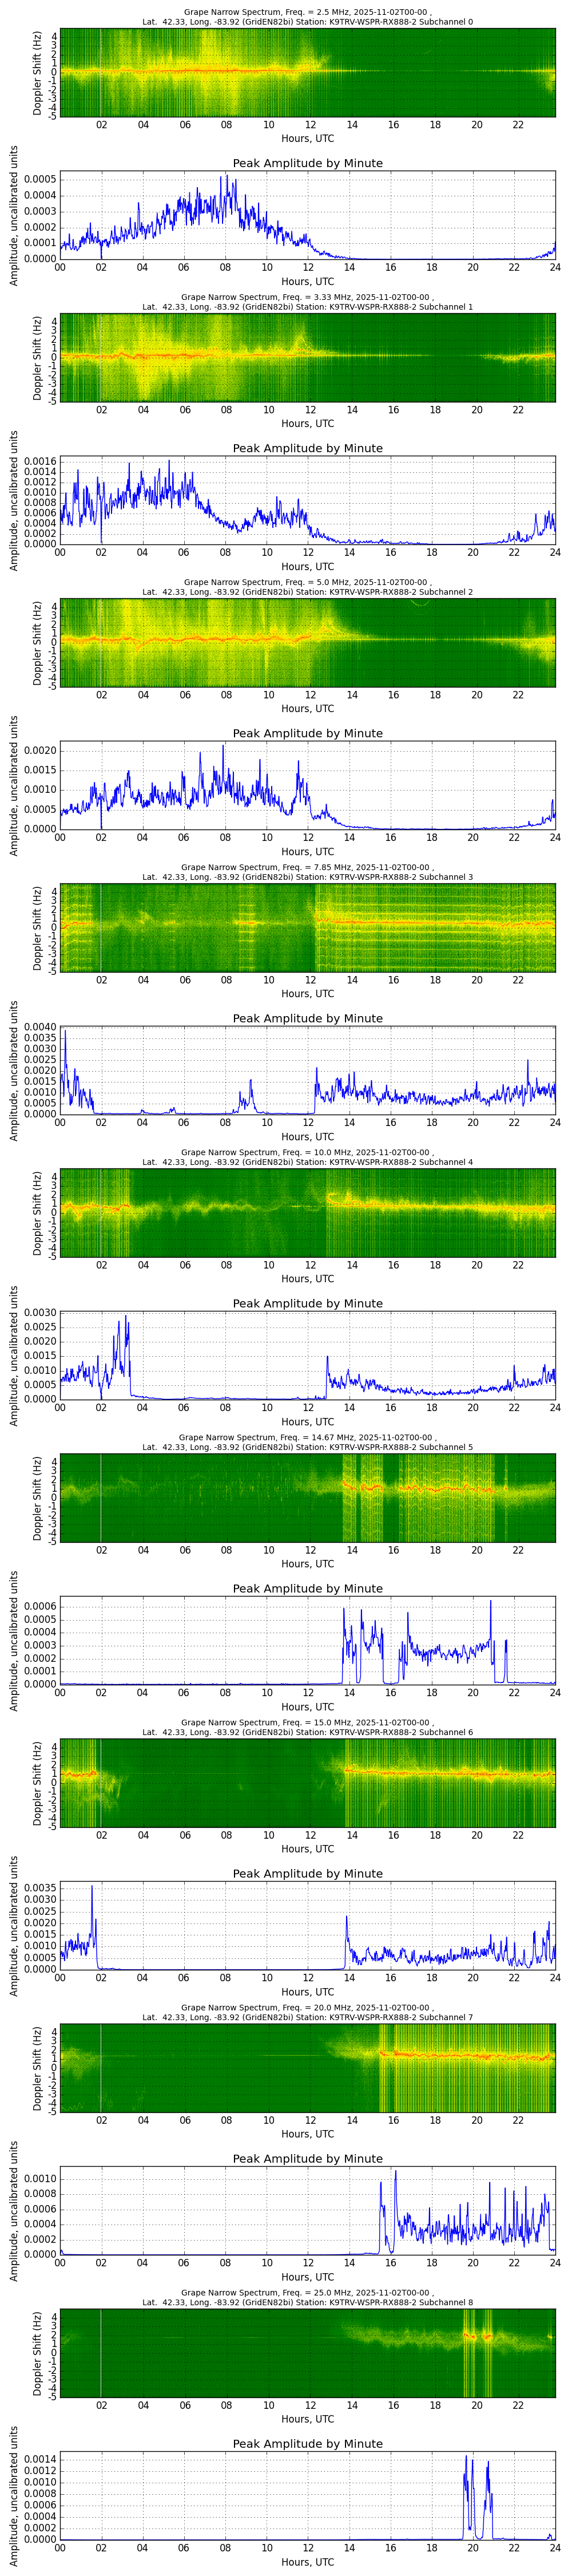The width and height of the screenshot is (572, 2576).
Task: Click 'Peak Amplitude by Minute' title under 15.0 MHz spectrum
Action: click(308, 1873)
